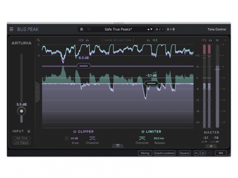The image size is (238, 178).
Task: Open the Tone Control panel
Action: click(217, 30)
